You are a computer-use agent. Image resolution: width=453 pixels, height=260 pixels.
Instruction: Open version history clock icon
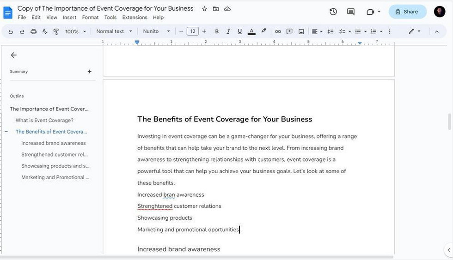pos(333,12)
